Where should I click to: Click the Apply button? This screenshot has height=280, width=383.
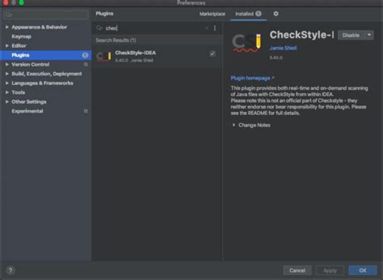(x=330, y=270)
